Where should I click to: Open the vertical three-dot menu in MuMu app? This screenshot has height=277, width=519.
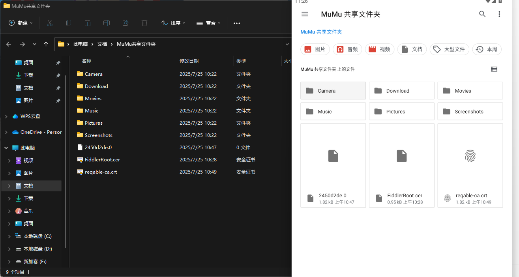499,14
